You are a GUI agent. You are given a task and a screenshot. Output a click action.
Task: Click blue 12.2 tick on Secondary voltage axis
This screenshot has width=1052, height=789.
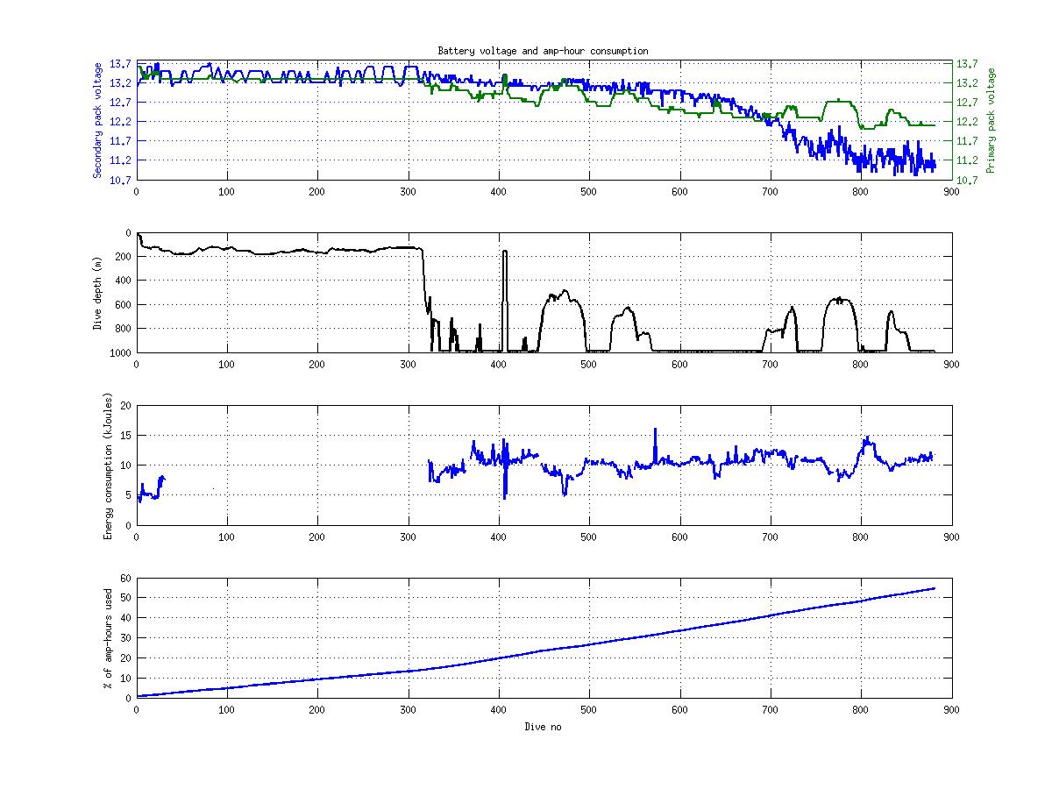click(121, 122)
